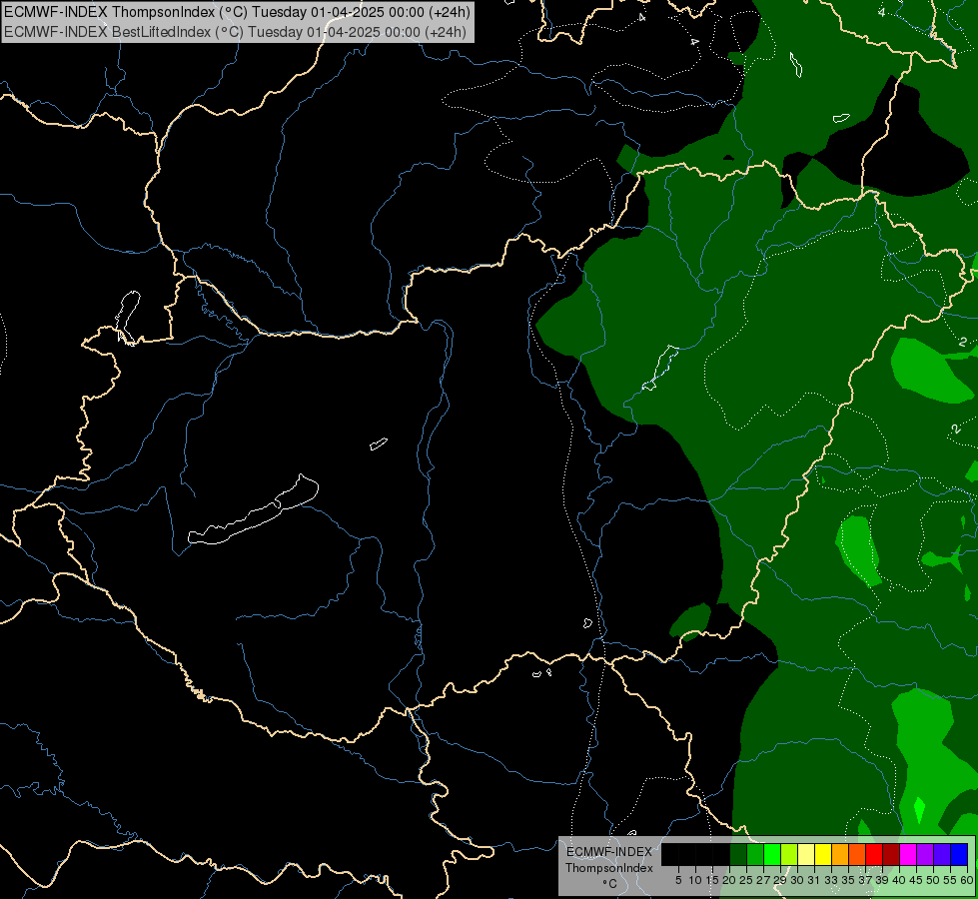Screen dimensions: 978x899
Task: Click the legend scale value 45
Action: [916, 880]
